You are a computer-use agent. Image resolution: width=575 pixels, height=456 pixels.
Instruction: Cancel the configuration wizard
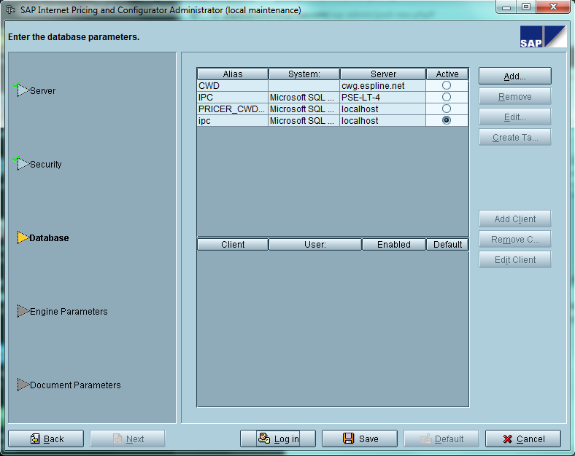click(523, 439)
